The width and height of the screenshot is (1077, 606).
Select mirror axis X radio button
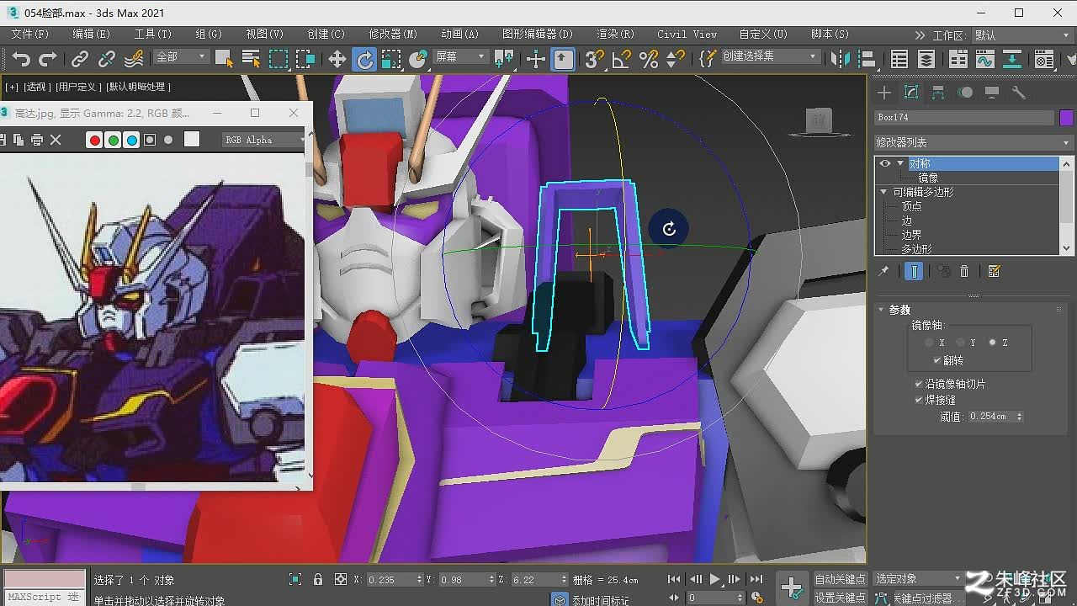pyautogui.click(x=930, y=343)
